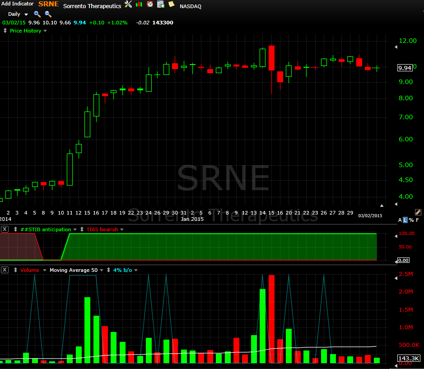Viewport: 424px width, 369px height.
Task: Click move arrows beside Volume label
Action: [x=15, y=270]
